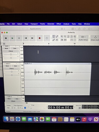Solo the Audio 4 track
Screen dimensions: 99x132
(x=16, y=66)
